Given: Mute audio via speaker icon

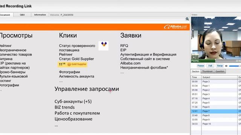Looking at the screenshot, I should tap(226, 66).
